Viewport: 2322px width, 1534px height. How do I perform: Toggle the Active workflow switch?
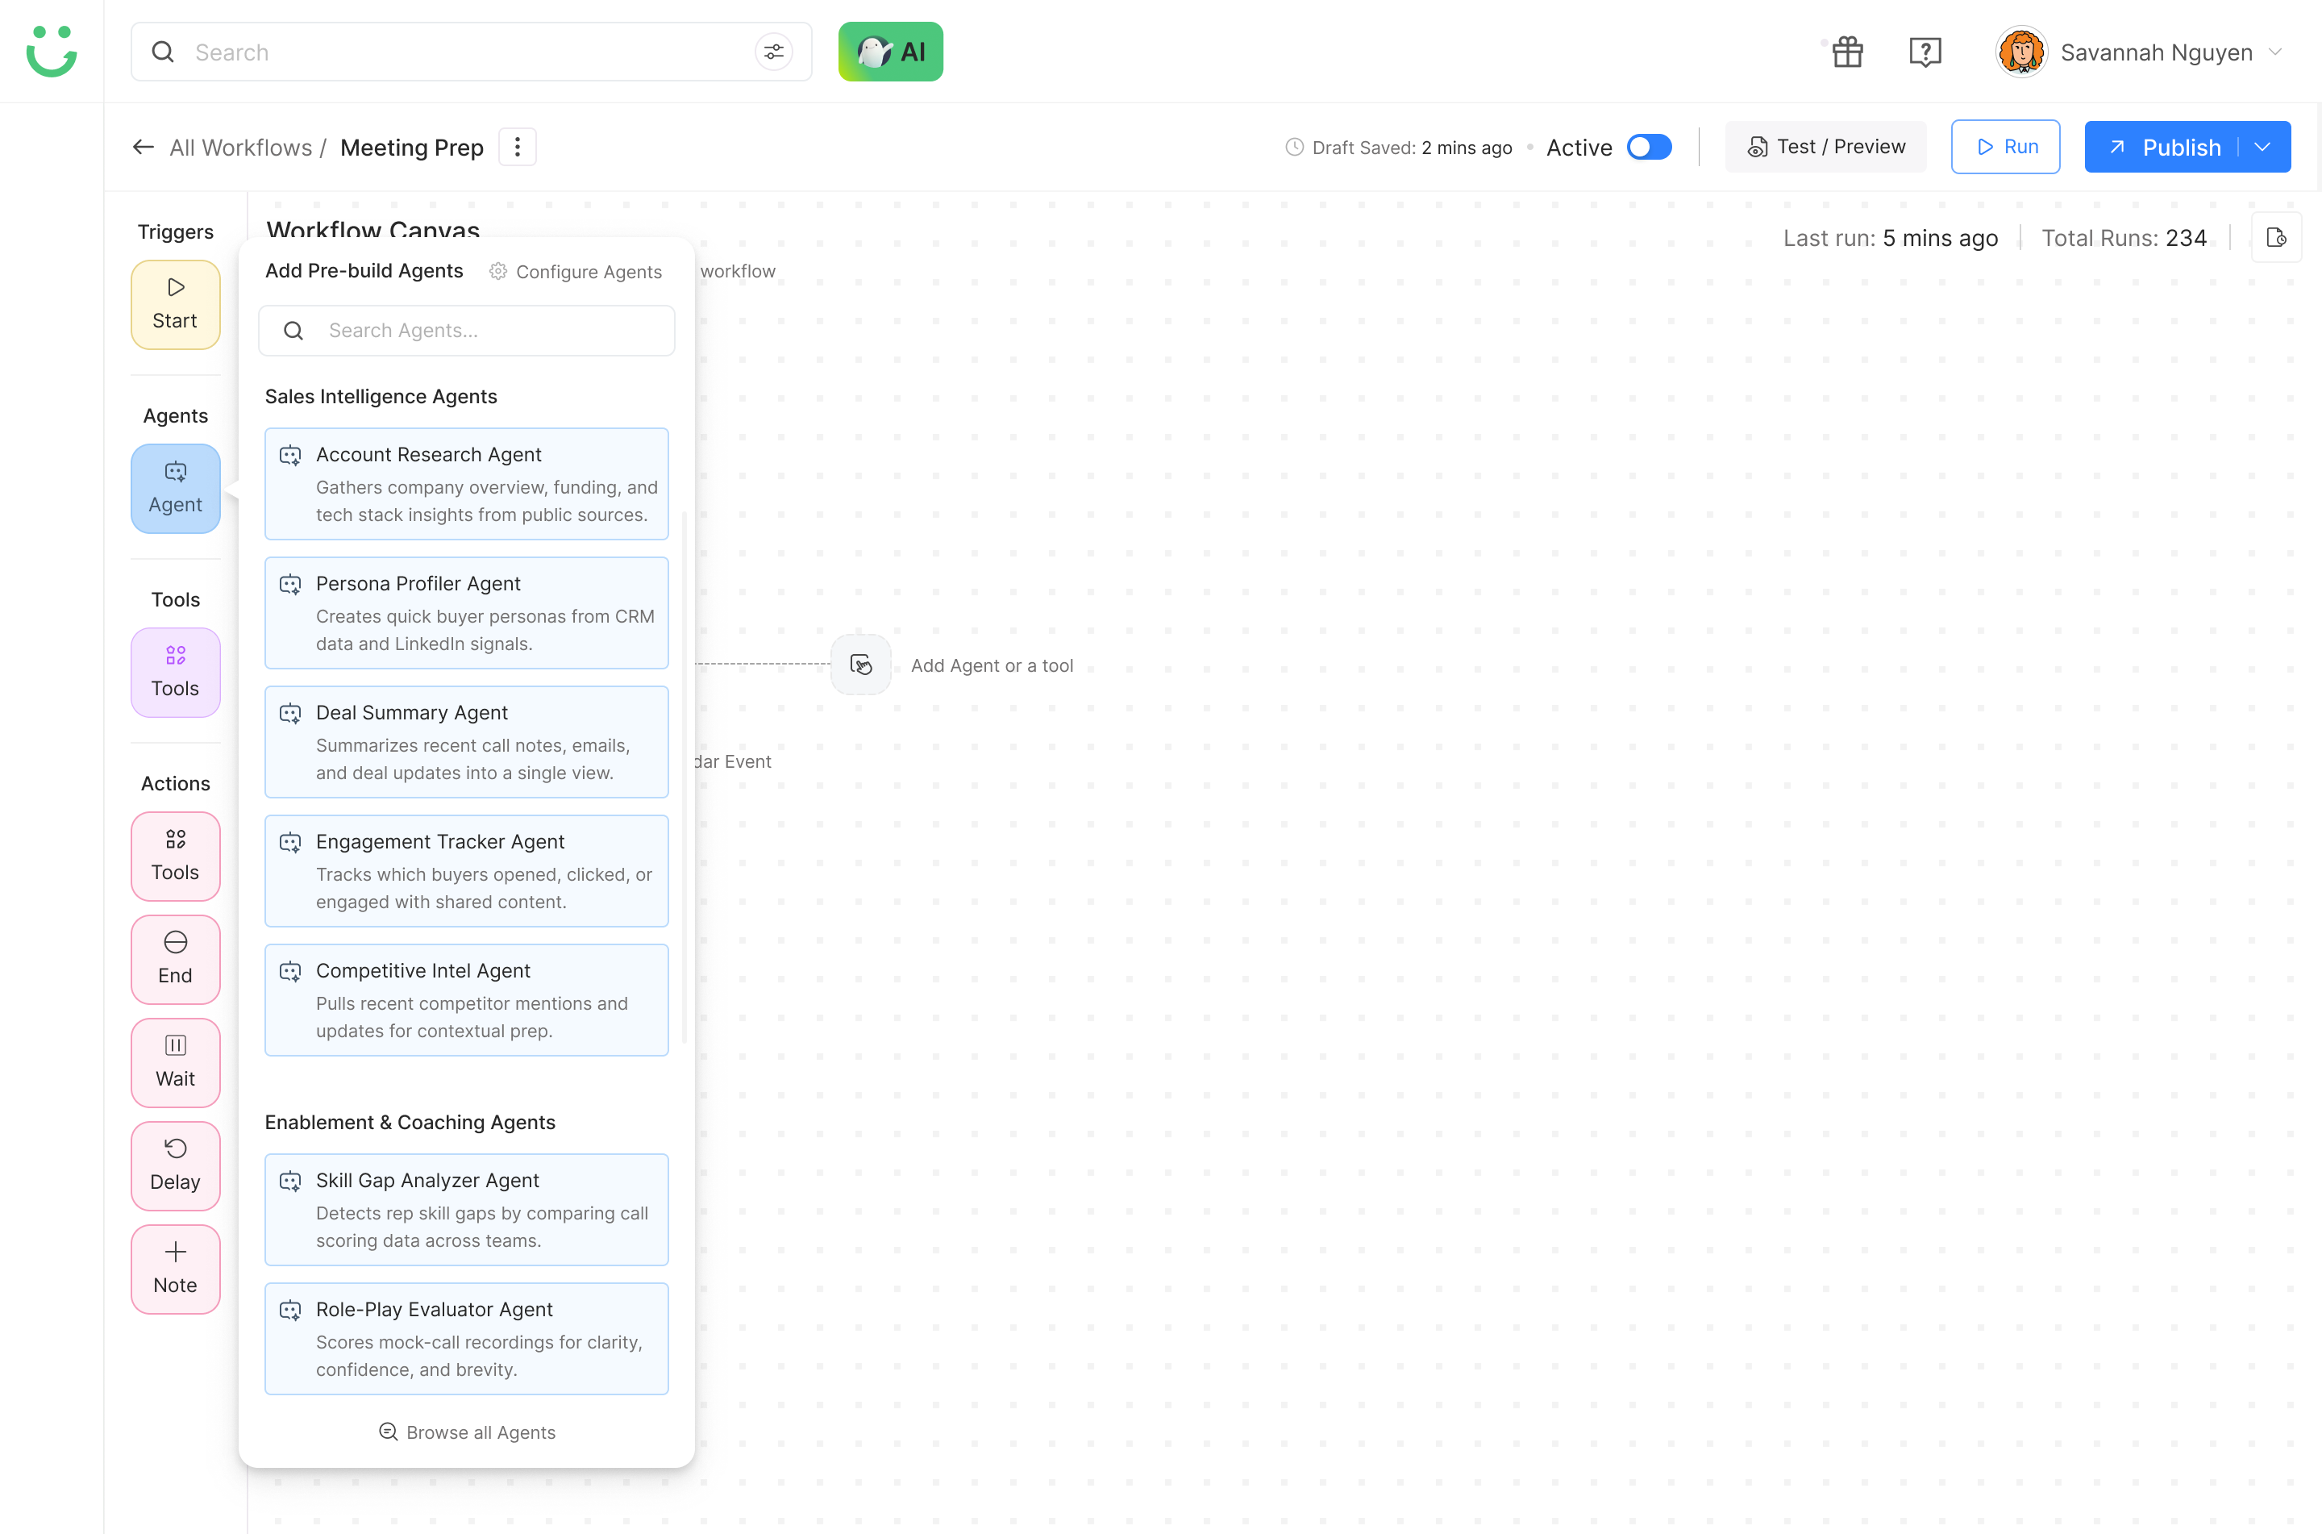pos(1650,147)
